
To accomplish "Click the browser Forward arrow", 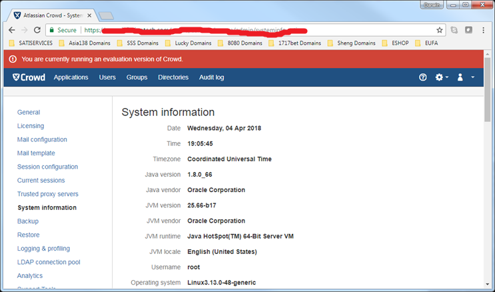I will tap(24, 30).
